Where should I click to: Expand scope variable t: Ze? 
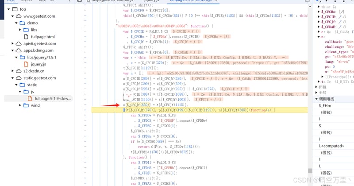319,82
